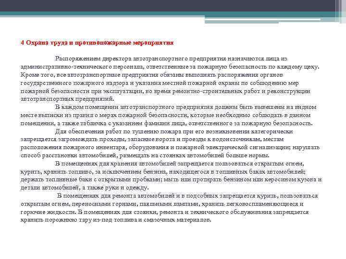Screen dimensions: 346x259
Task: Click the phrase "запрещается загромождать проходы"
Action: pyautogui.click(x=73, y=140)
